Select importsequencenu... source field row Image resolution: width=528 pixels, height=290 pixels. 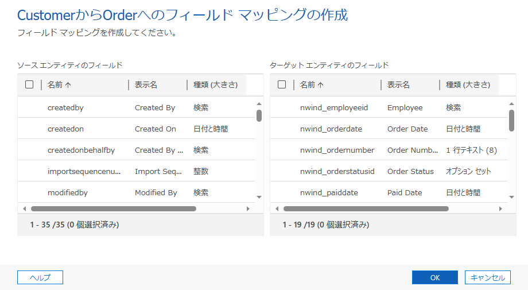pyautogui.click(x=136, y=171)
